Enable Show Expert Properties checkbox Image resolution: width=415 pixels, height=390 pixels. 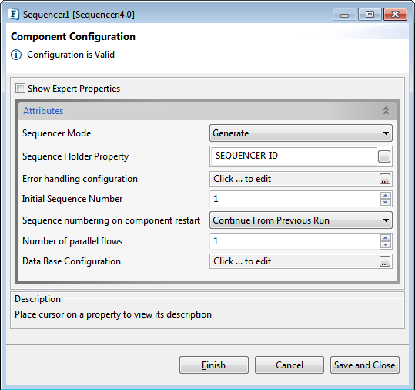[x=20, y=89]
